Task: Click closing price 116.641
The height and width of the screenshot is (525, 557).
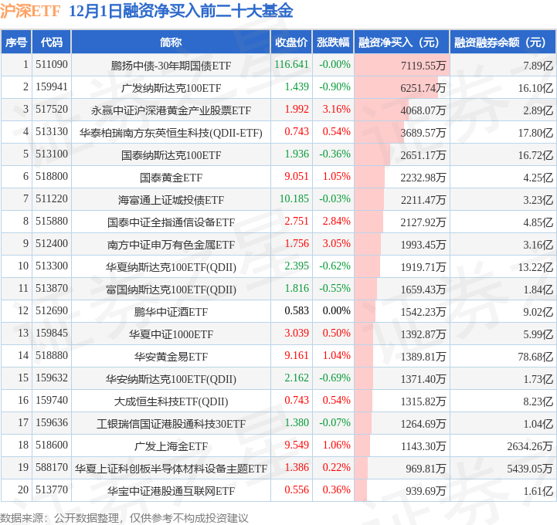Action: click(x=292, y=65)
